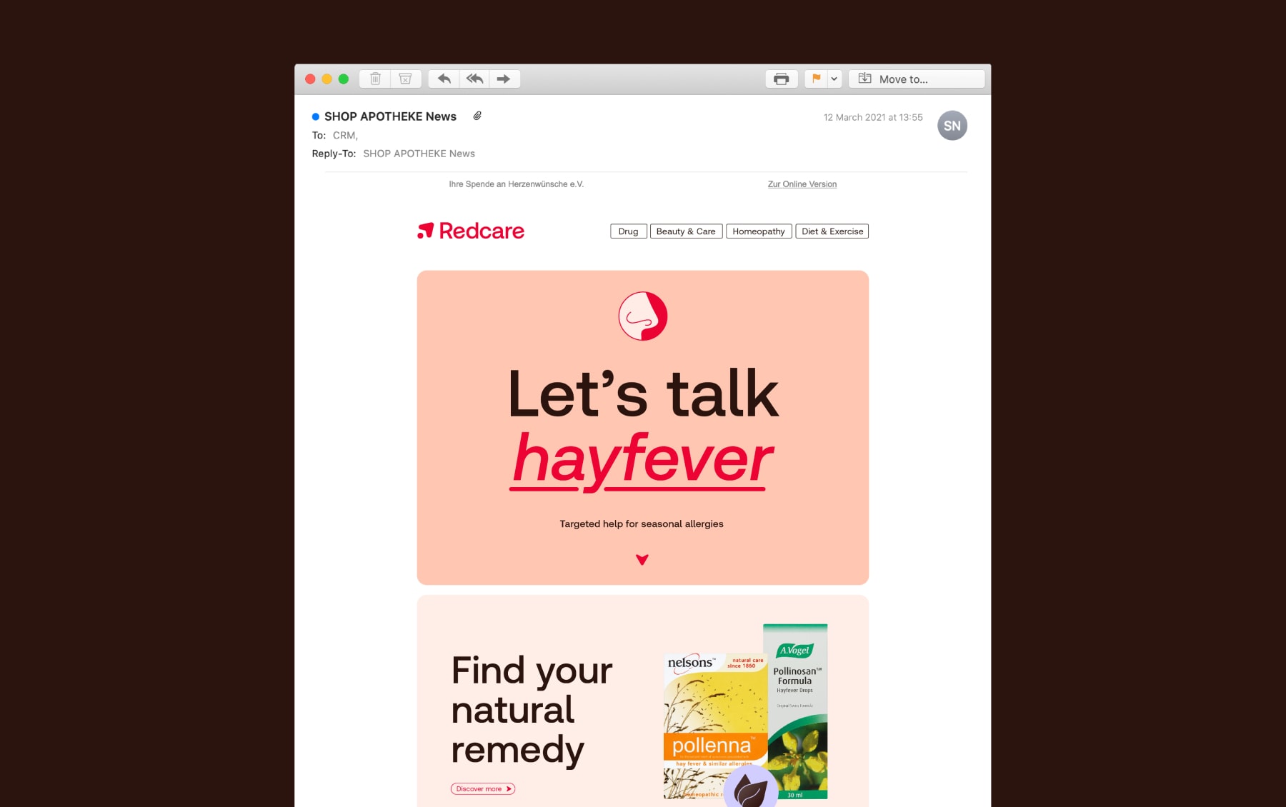Viewport: 1286px width, 807px height.
Task: Forward the email with arrow icon
Action: pyautogui.click(x=504, y=79)
